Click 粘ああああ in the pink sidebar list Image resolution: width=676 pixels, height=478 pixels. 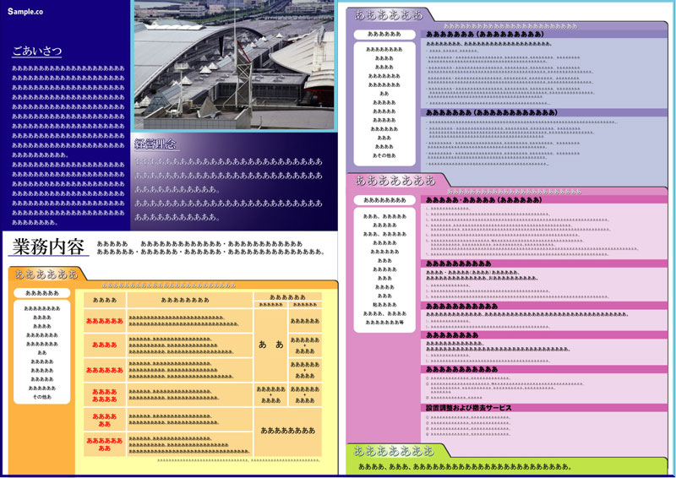pyautogui.click(x=383, y=305)
